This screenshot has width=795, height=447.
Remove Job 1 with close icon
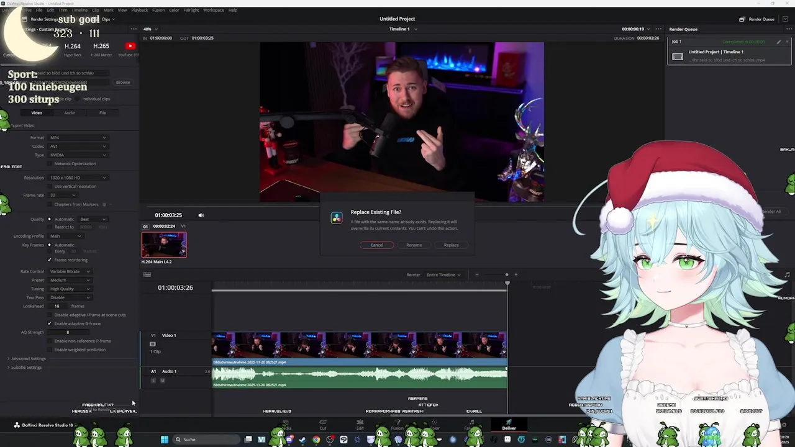pyautogui.click(x=787, y=42)
